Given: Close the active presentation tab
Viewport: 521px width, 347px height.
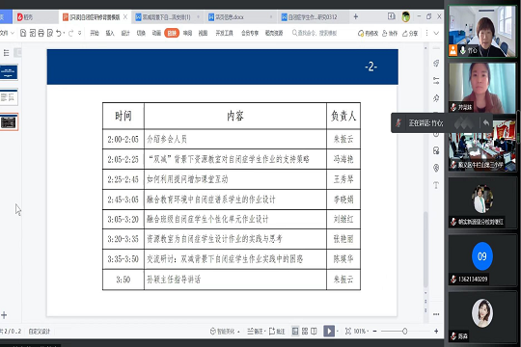Looking at the screenshot, I should 125,16.
